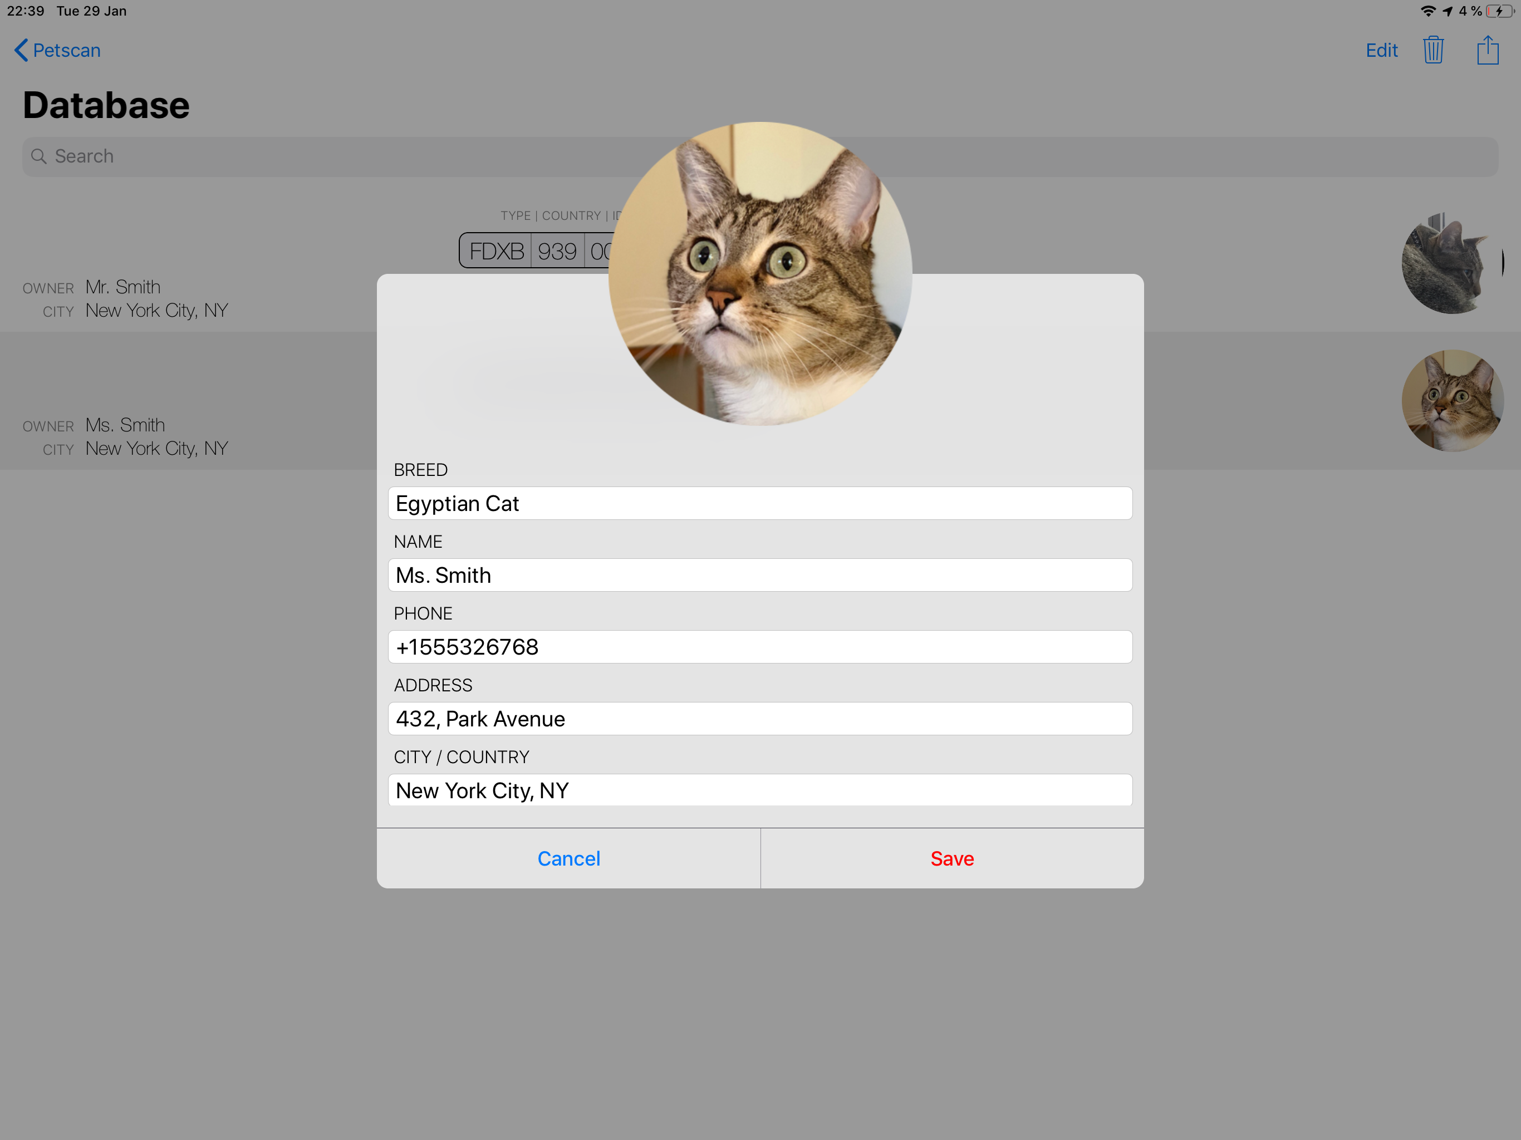Tap the 939 country code cell
The height and width of the screenshot is (1140, 1521).
(557, 251)
